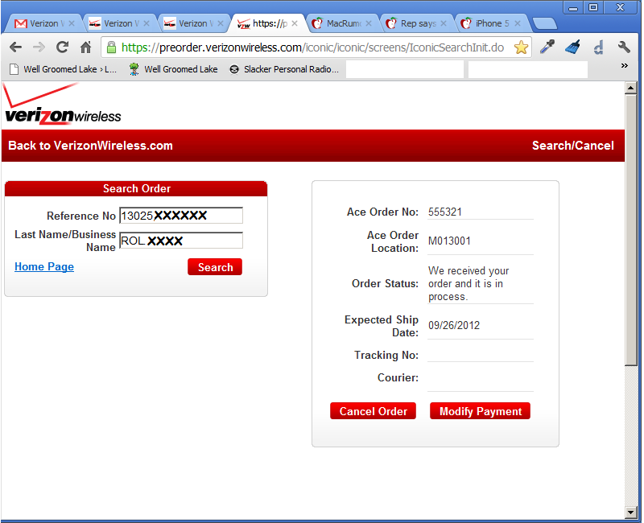The width and height of the screenshot is (644, 523).
Task: Click the blue broom extension icon
Action: click(572, 47)
